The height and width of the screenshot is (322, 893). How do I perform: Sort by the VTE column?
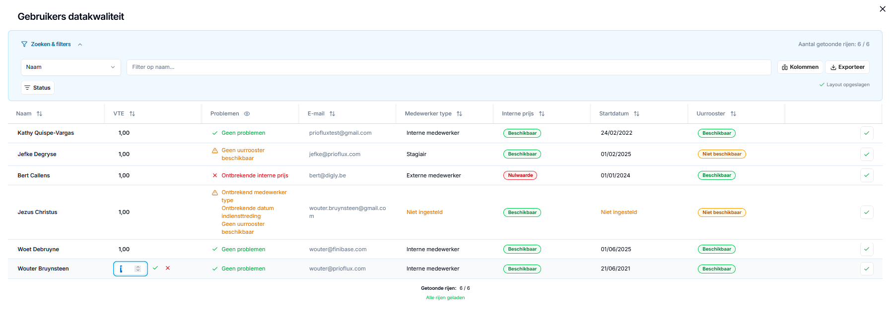[x=132, y=114]
